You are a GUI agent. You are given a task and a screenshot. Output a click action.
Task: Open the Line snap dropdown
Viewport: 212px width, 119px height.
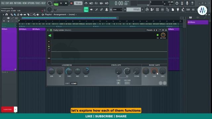point(118,10)
